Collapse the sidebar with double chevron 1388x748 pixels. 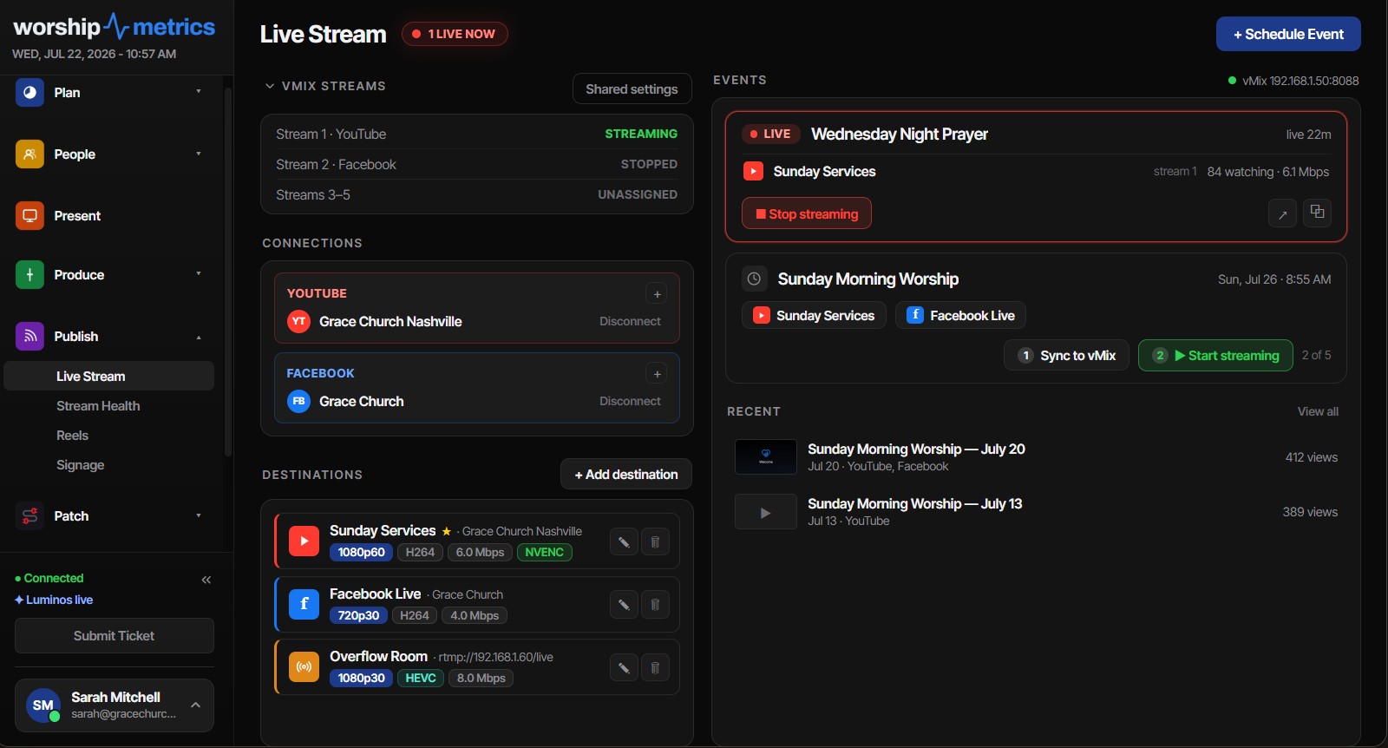point(206,580)
